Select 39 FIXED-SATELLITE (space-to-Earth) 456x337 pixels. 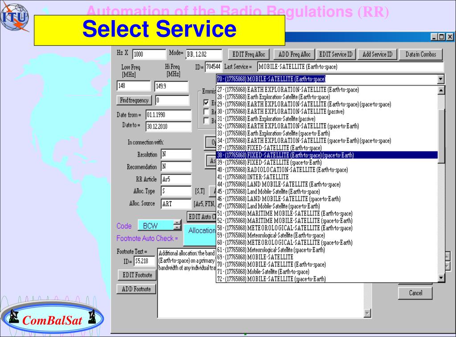327,162
